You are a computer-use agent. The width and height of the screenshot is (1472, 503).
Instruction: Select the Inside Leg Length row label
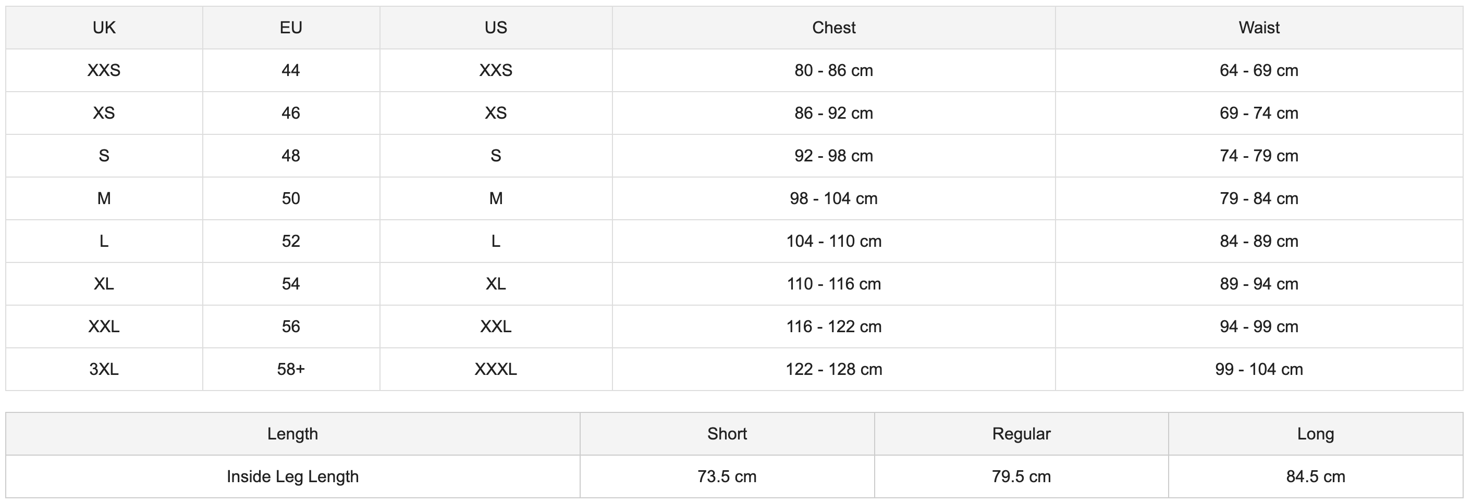292,476
